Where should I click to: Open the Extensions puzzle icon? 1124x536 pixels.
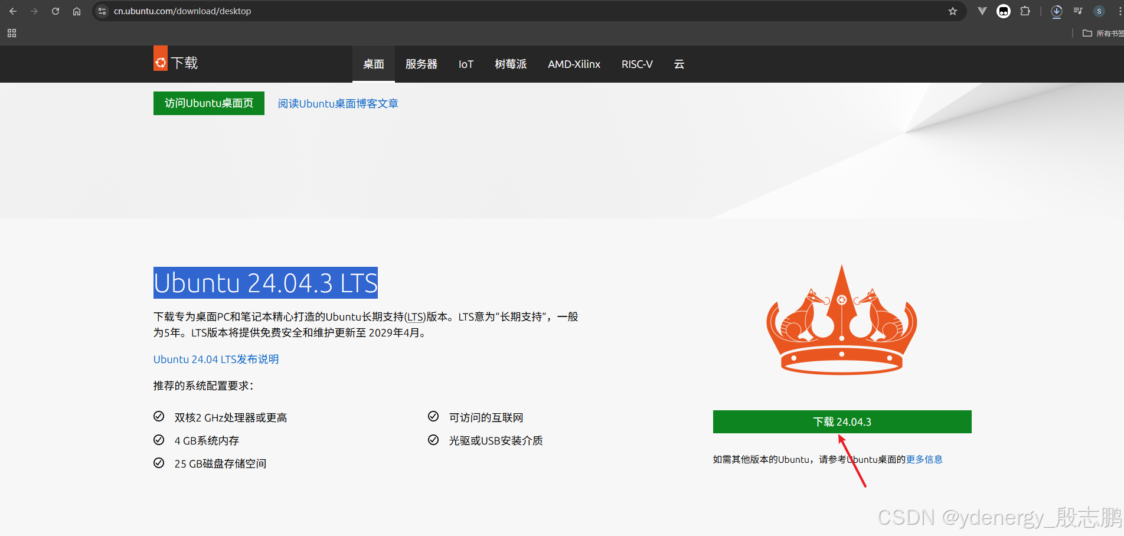1025,11
